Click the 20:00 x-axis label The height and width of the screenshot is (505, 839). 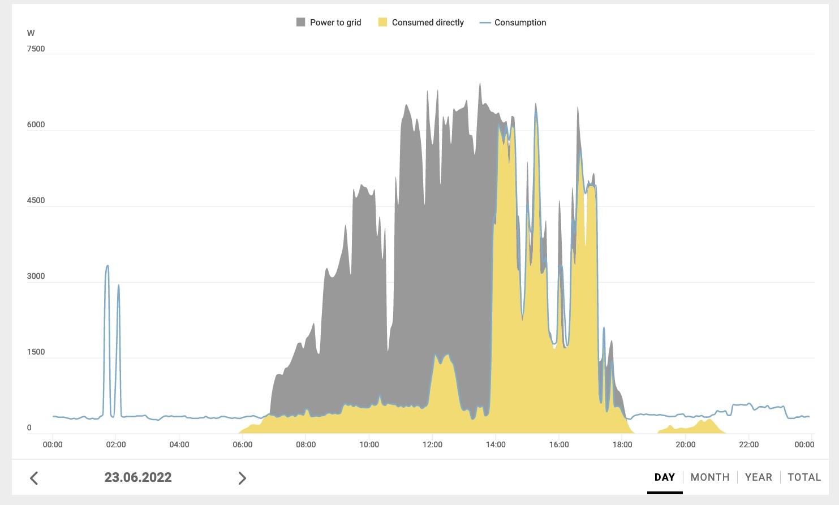pos(685,445)
